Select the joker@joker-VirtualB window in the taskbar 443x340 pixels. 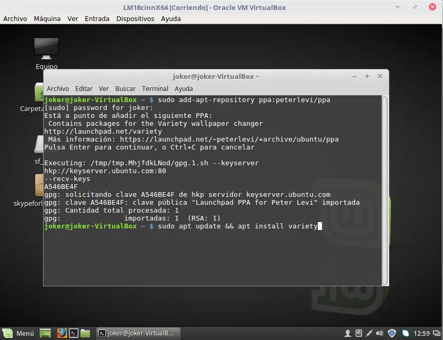[138, 333]
